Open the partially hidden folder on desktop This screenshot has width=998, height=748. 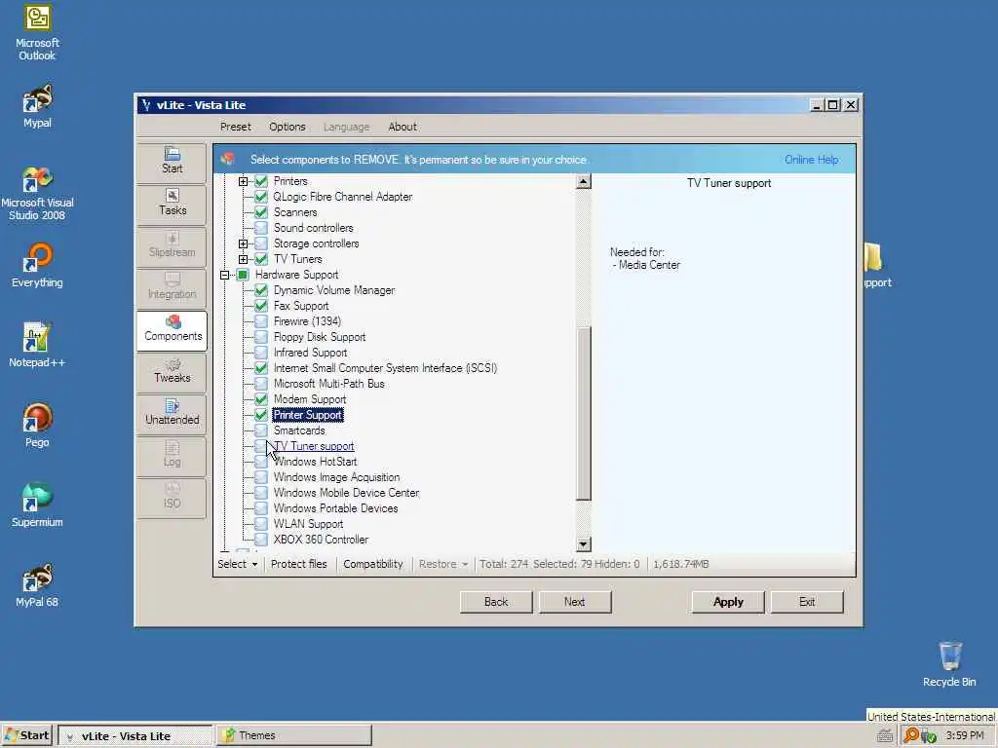pyautogui.click(x=876, y=266)
